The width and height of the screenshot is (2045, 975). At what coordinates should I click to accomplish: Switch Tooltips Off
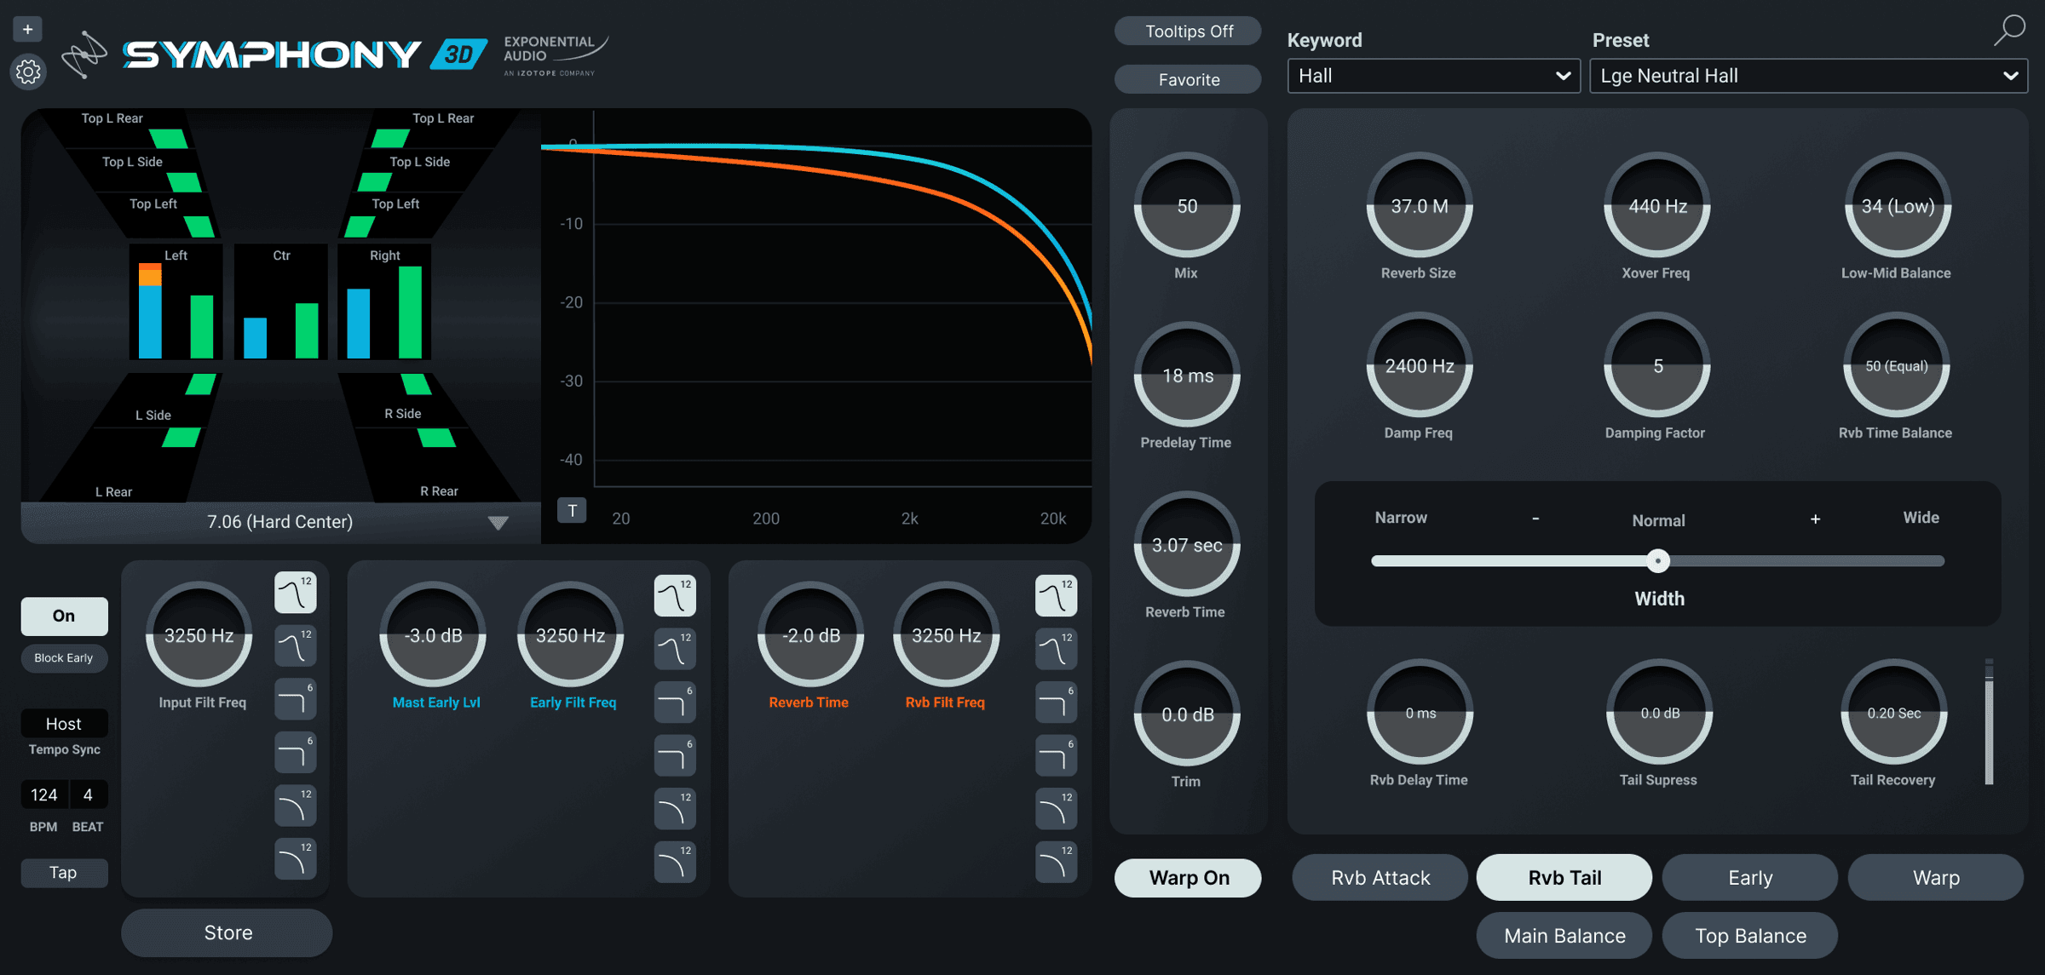click(x=1188, y=32)
